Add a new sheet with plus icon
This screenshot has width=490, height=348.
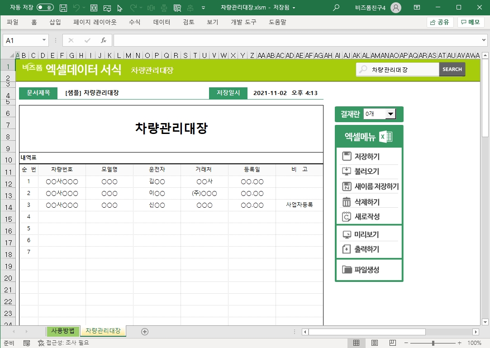point(145,331)
